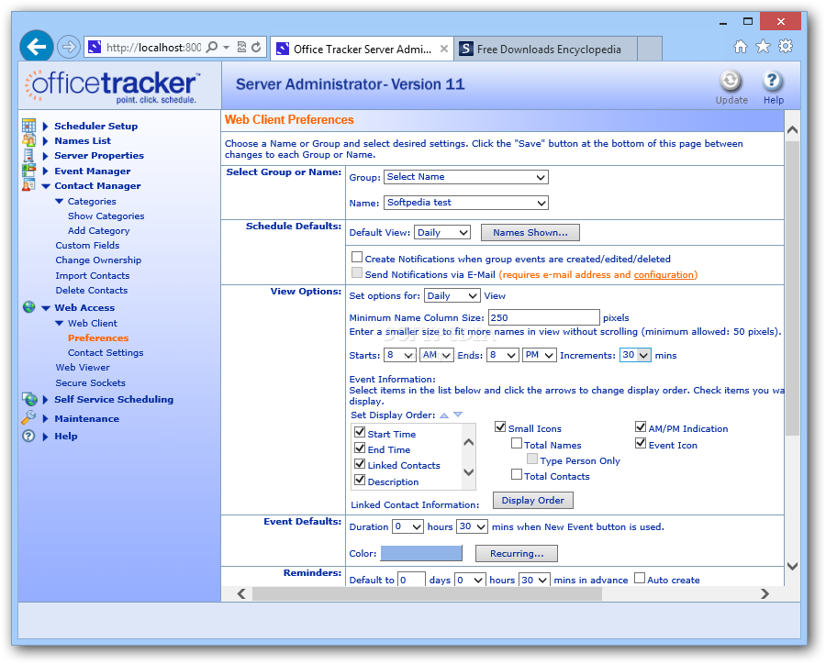Click the officetracker logo
826x664 pixels.
coord(113,86)
